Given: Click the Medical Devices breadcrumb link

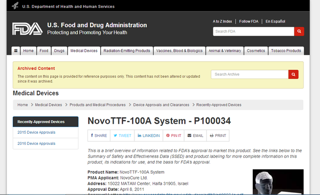Looking at the screenshot, I should pos(49,105).
